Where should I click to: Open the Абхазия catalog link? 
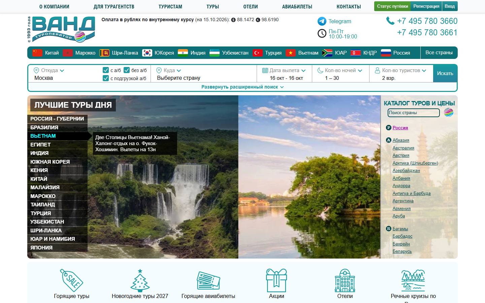pyautogui.click(x=401, y=140)
